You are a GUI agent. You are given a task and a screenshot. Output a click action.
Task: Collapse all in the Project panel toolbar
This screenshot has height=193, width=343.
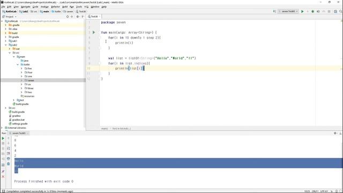(x=72, y=17)
